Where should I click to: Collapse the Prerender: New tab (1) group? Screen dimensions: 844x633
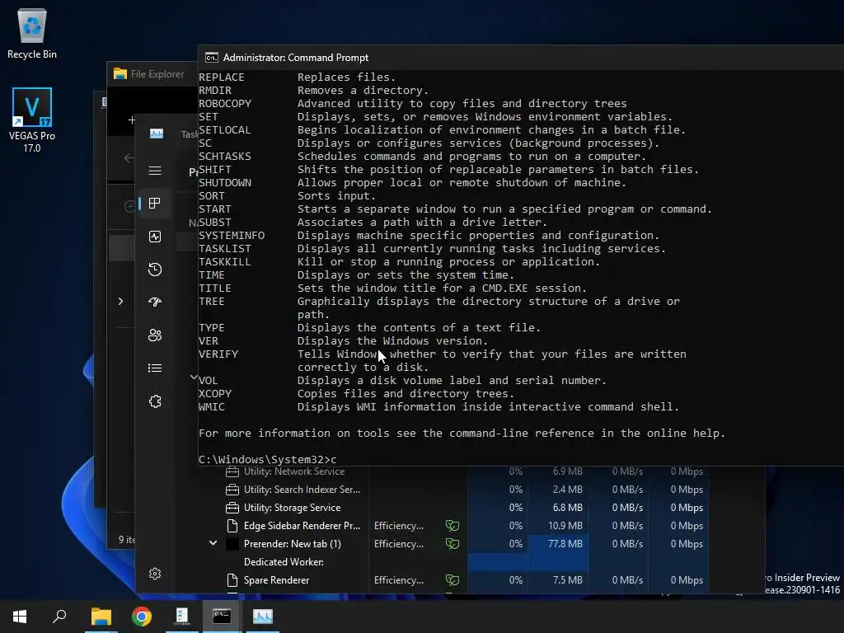click(213, 543)
